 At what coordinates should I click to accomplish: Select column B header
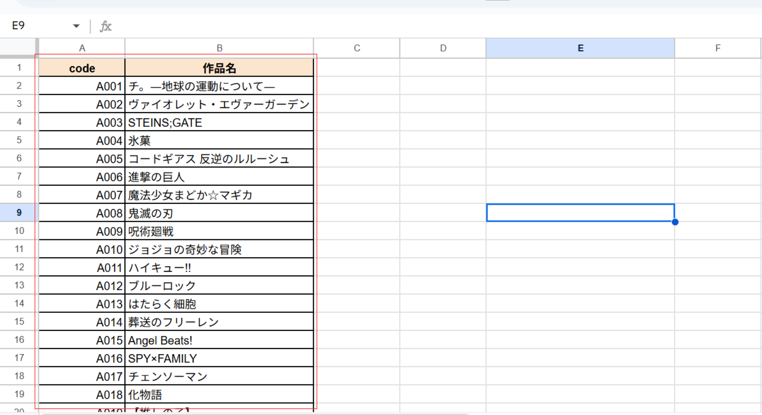[x=219, y=48]
